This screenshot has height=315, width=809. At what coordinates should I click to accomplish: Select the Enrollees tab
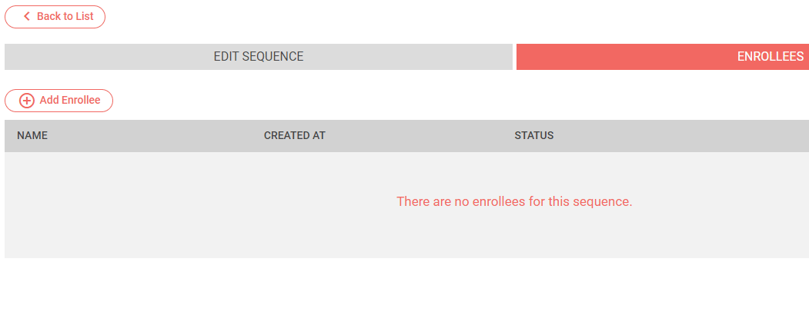pos(662,57)
